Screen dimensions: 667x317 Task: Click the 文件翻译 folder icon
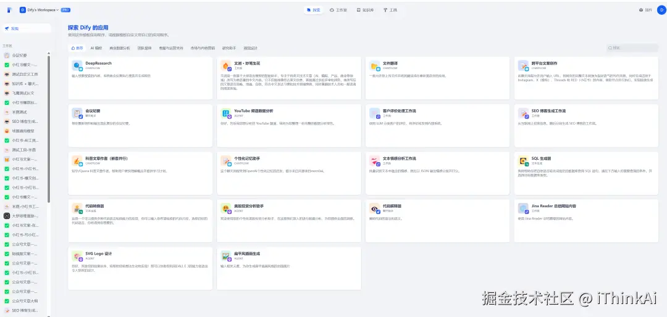[375, 65]
